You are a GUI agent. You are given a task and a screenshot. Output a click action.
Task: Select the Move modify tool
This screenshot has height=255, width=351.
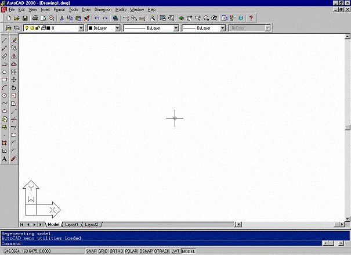[x=14, y=79]
